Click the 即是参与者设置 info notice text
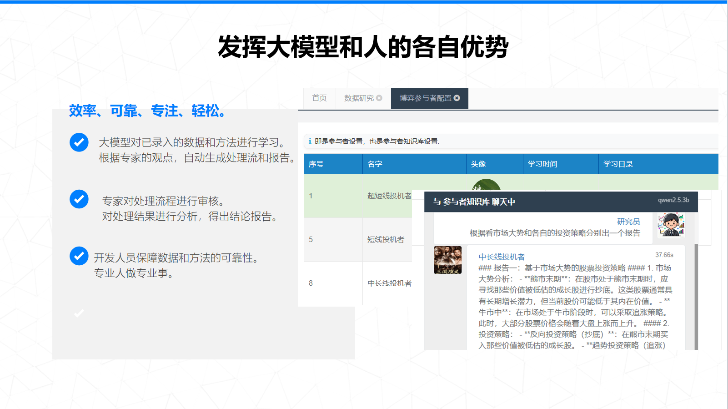Image resolution: width=728 pixels, height=409 pixels. pos(377,141)
